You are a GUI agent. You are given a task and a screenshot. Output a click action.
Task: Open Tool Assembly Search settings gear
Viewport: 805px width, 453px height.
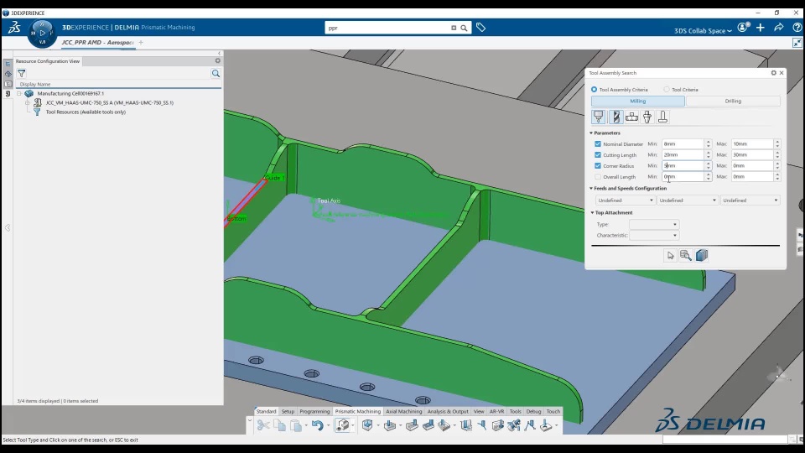[x=774, y=73]
